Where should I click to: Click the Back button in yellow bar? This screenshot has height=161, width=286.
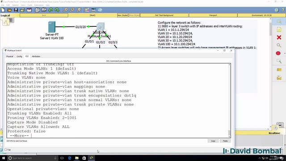[x=44, y=15]
